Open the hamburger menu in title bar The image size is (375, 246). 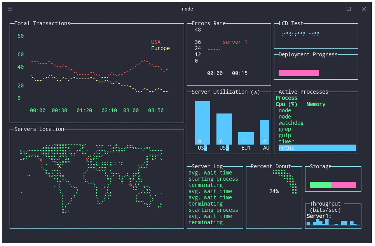[x=10, y=9]
